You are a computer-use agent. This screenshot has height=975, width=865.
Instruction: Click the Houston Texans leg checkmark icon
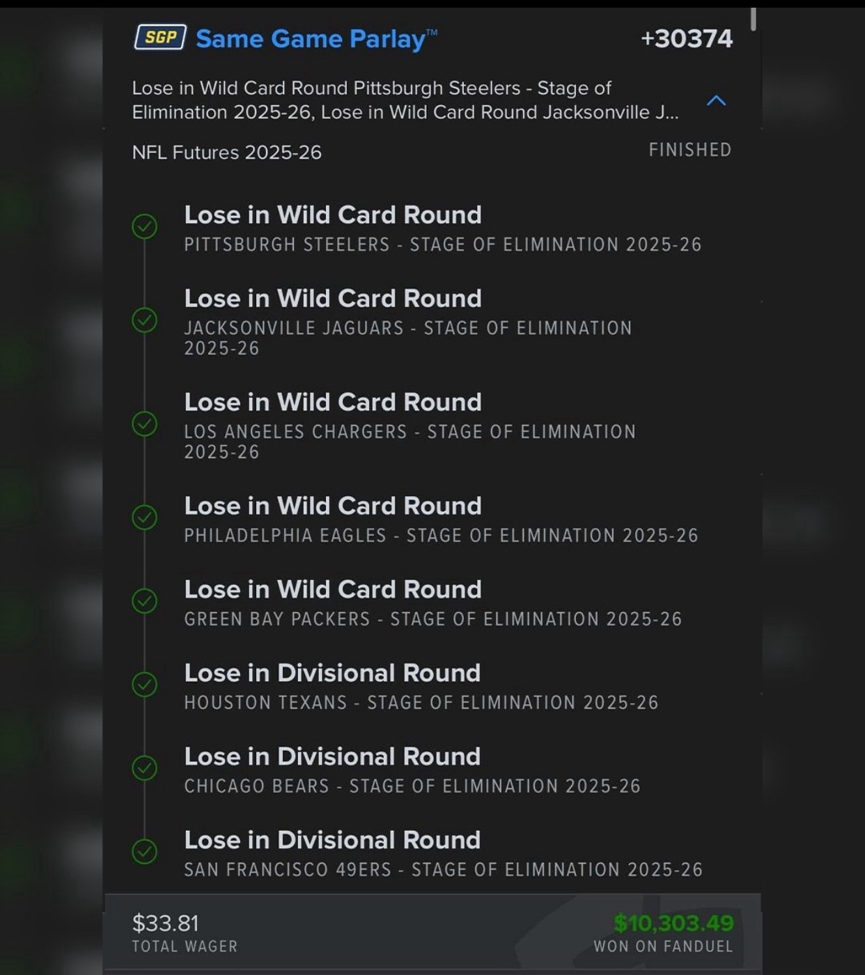pyautogui.click(x=145, y=685)
